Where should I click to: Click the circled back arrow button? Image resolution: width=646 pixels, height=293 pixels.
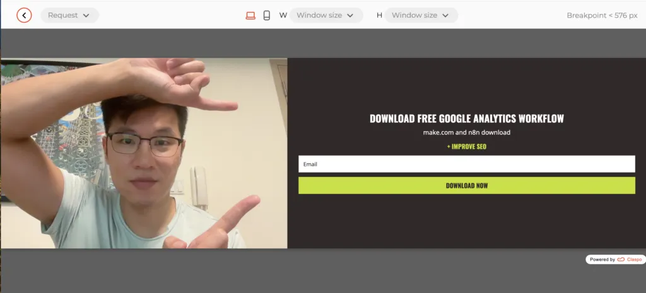click(24, 15)
